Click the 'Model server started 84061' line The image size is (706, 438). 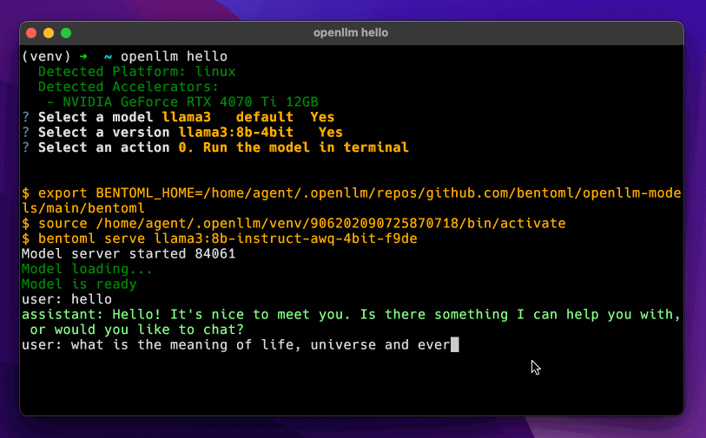coord(129,253)
